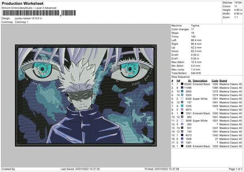Click the 'Right:' measurement label

point(175,44)
